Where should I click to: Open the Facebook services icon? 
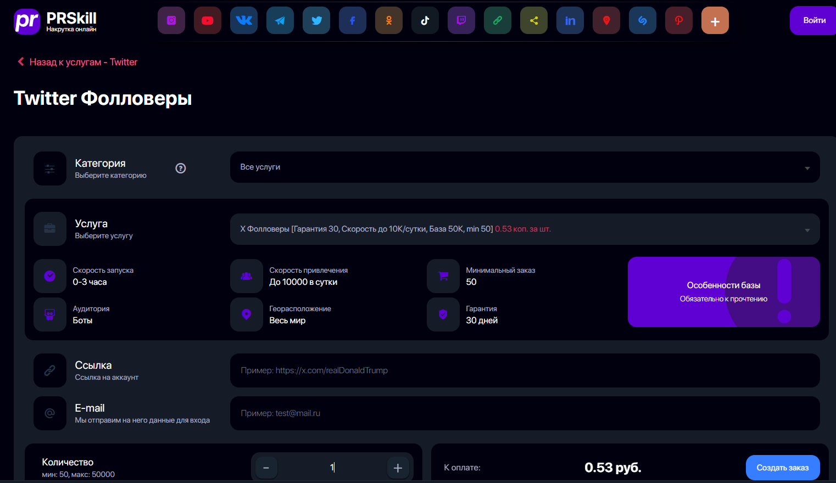tap(353, 20)
